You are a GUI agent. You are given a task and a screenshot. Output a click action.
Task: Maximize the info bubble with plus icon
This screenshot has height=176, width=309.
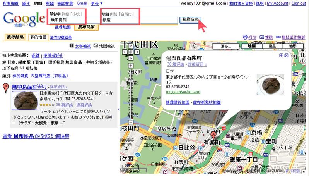[x=281, y=56]
